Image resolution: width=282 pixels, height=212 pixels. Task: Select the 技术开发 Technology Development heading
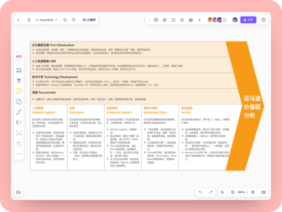coord(55,77)
